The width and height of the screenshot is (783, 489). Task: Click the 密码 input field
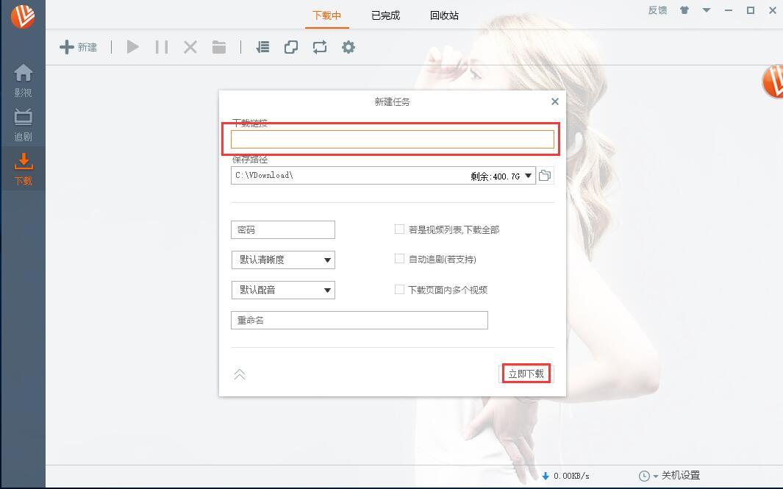pyautogui.click(x=282, y=229)
